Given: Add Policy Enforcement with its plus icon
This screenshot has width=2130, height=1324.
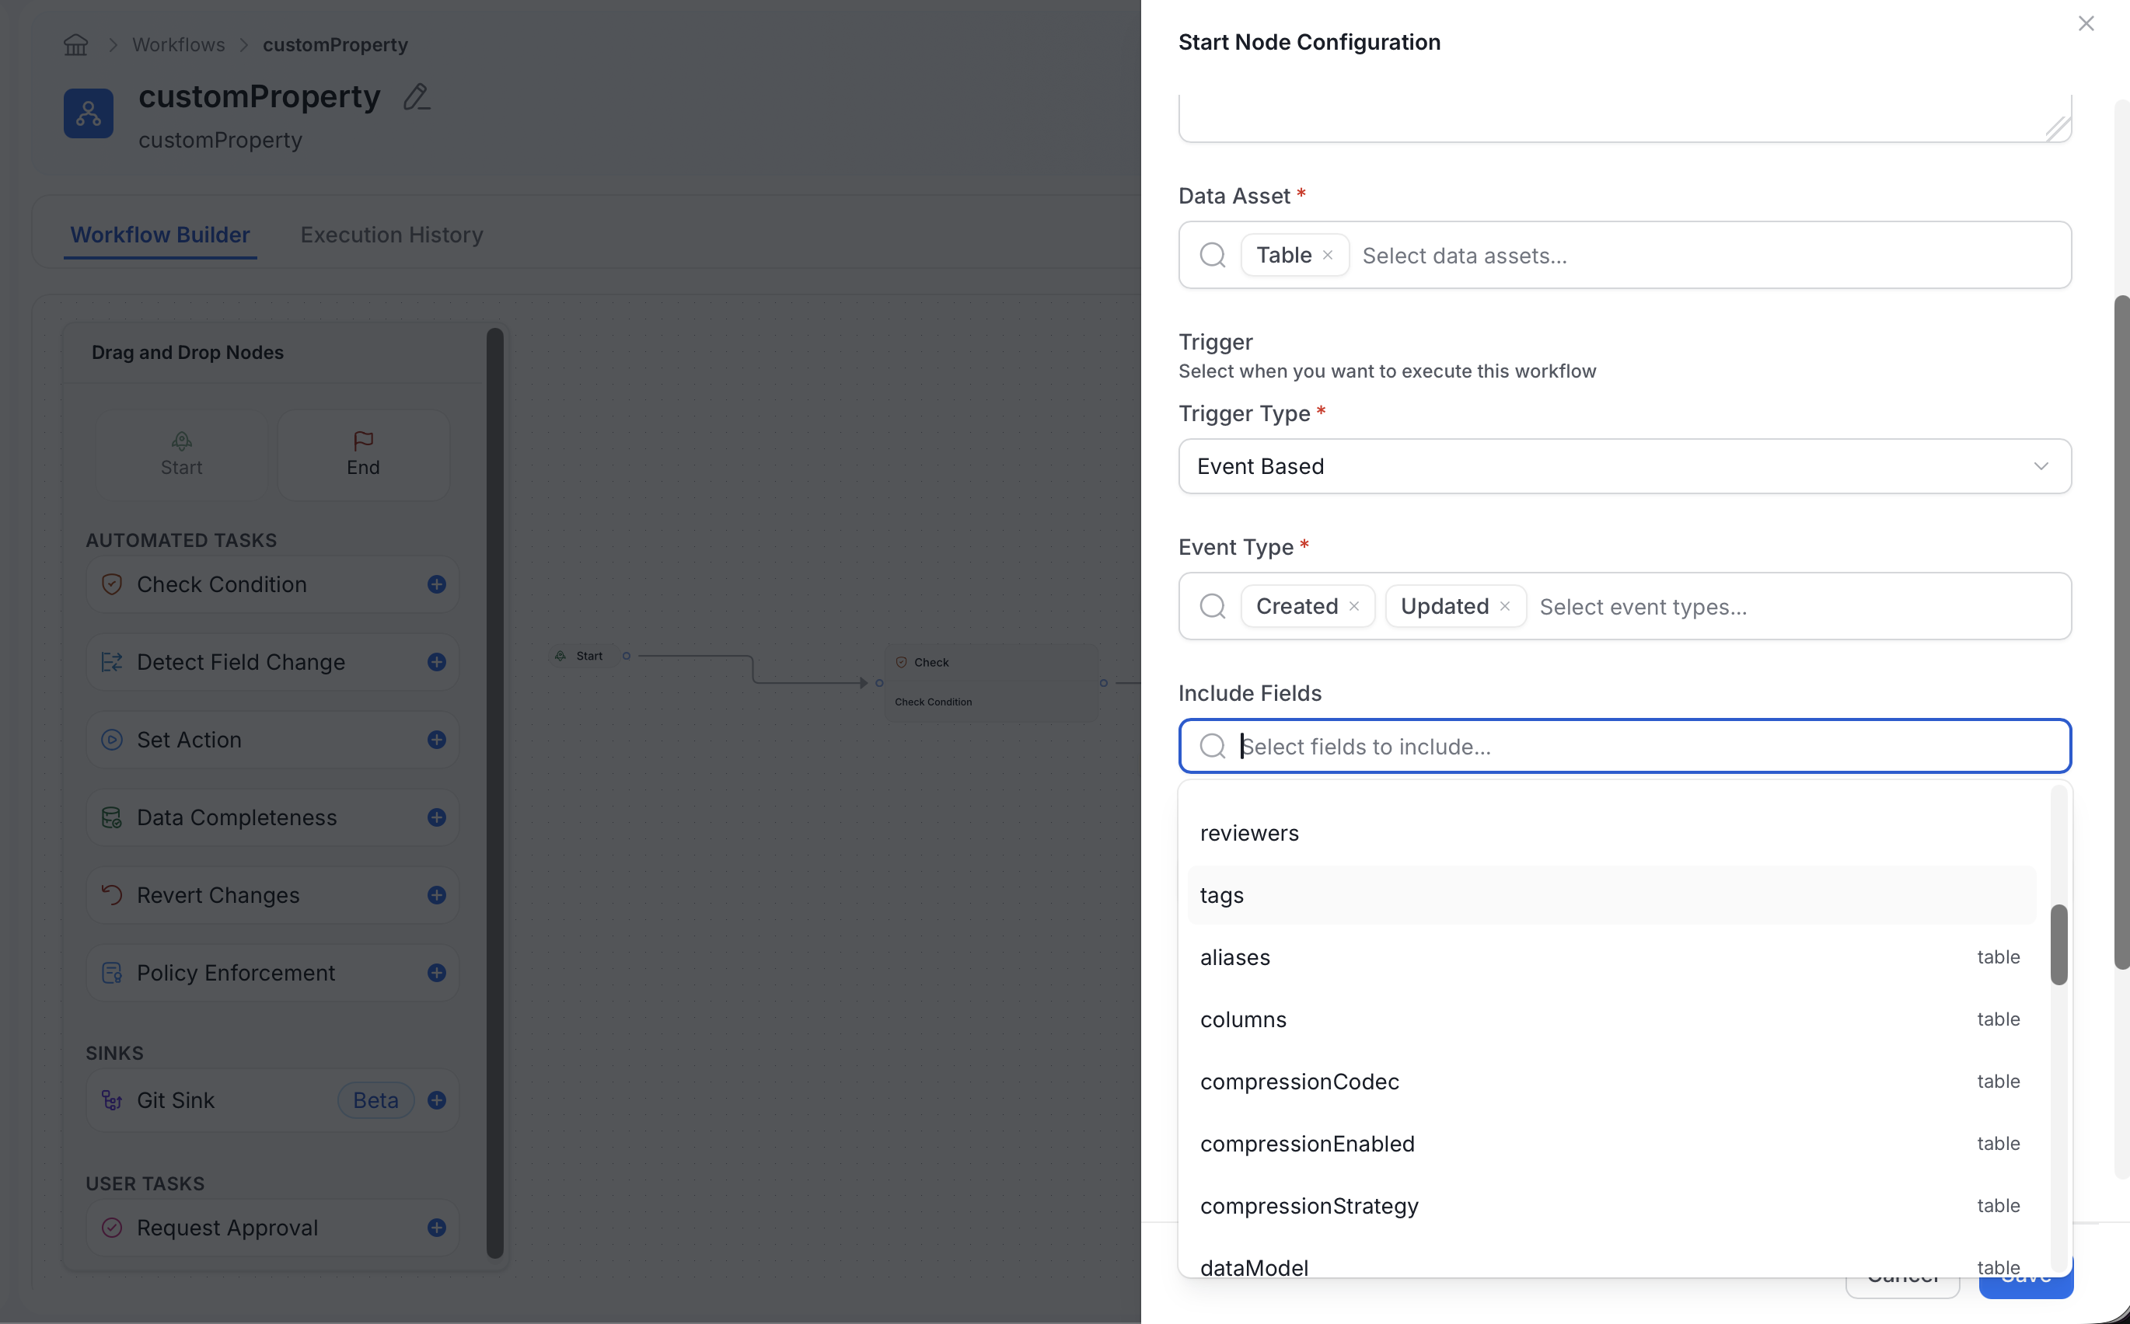Looking at the screenshot, I should [x=437, y=973].
